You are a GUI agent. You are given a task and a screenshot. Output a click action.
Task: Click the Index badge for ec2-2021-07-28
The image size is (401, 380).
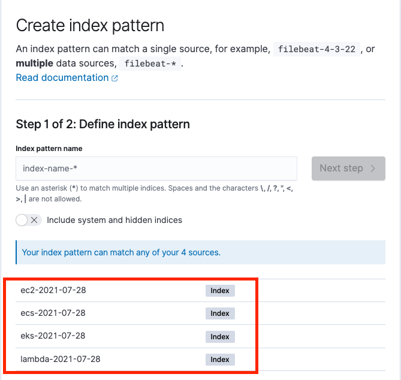point(220,291)
